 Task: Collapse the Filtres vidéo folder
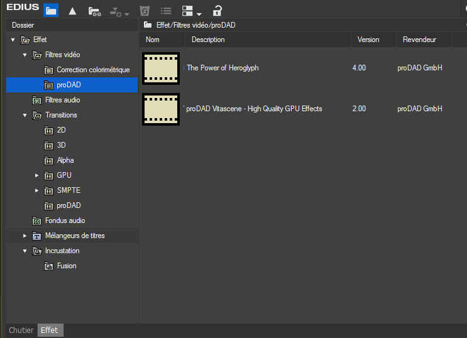coord(25,55)
